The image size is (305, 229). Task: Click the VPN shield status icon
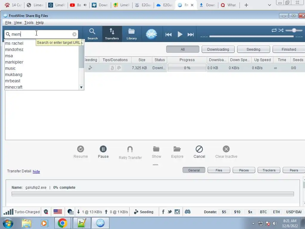(46, 212)
